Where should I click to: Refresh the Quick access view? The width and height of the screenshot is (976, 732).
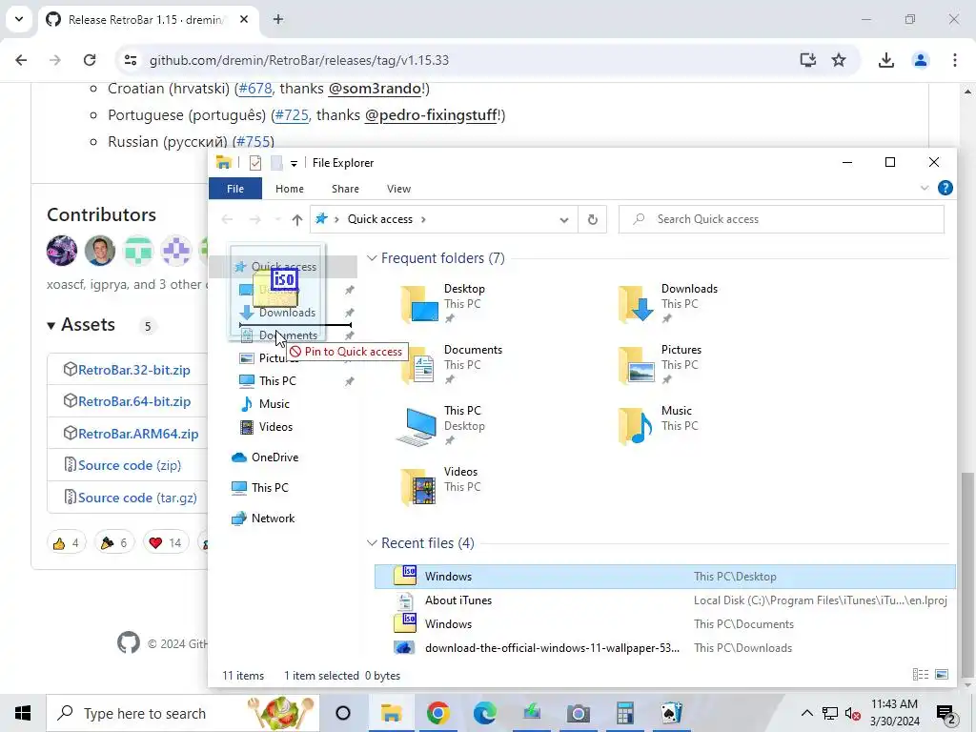(593, 219)
